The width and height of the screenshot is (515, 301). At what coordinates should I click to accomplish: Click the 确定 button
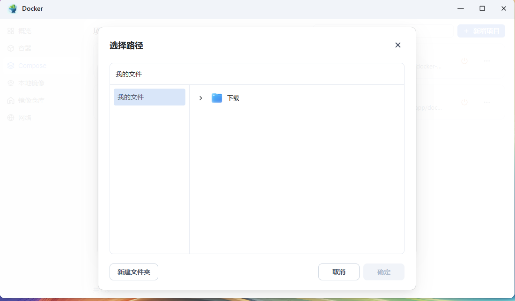tap(383, 272)
